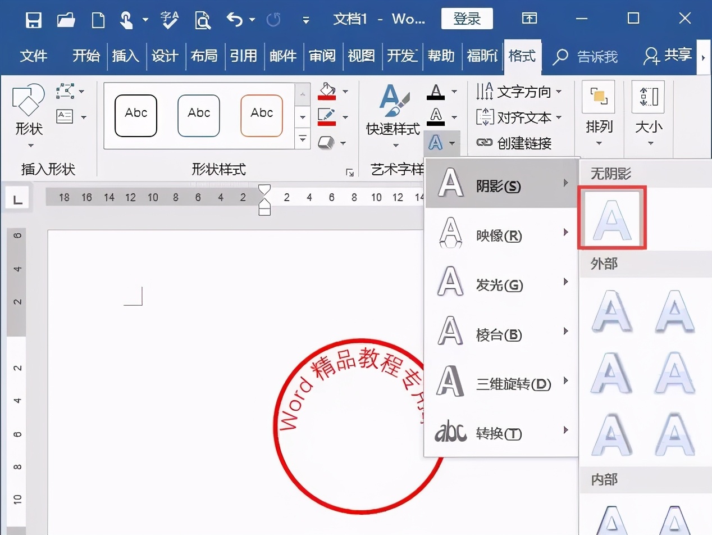Open the 阴影(S) shadow submenu

click(501, 183)
